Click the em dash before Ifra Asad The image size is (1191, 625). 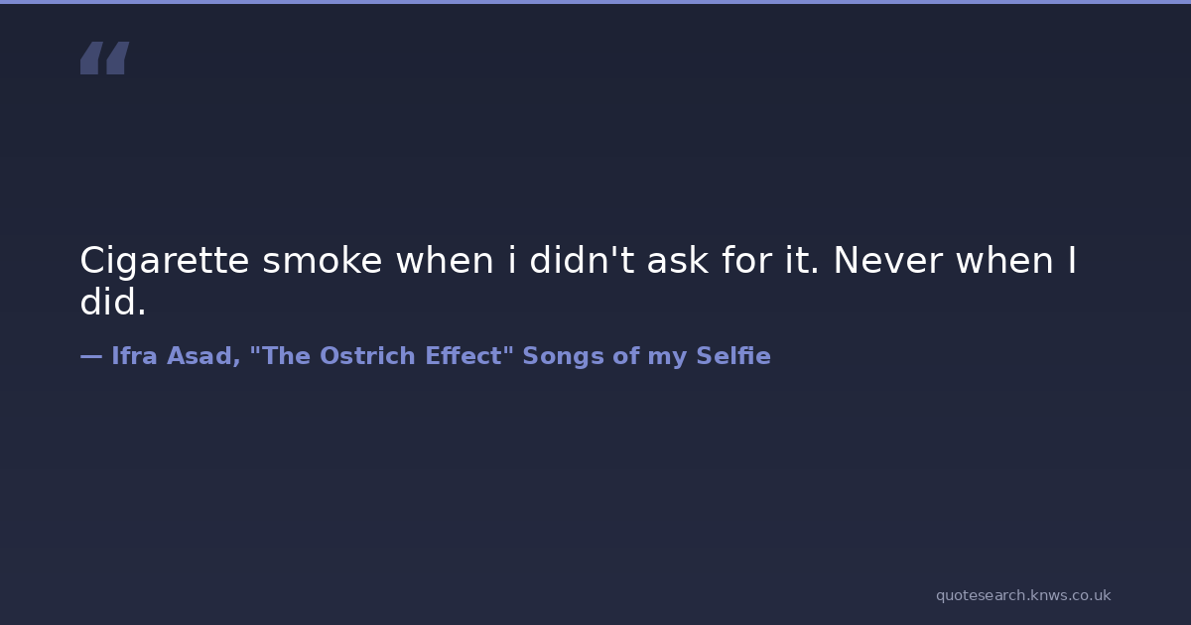pos(90,356)
